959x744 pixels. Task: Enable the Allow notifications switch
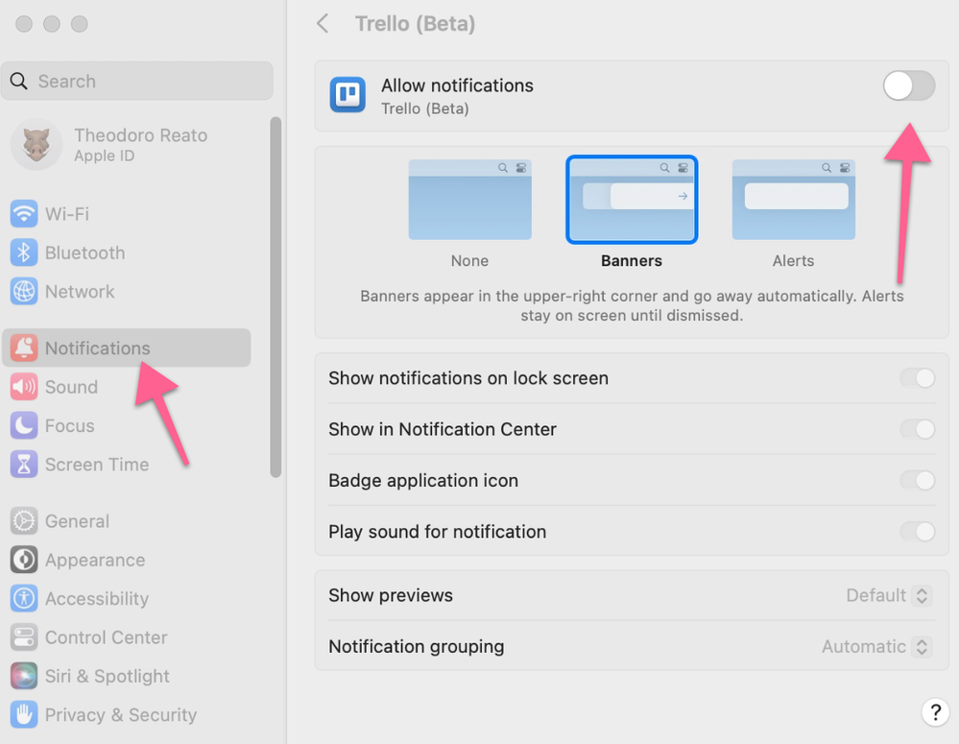click(x=909, y=85)
